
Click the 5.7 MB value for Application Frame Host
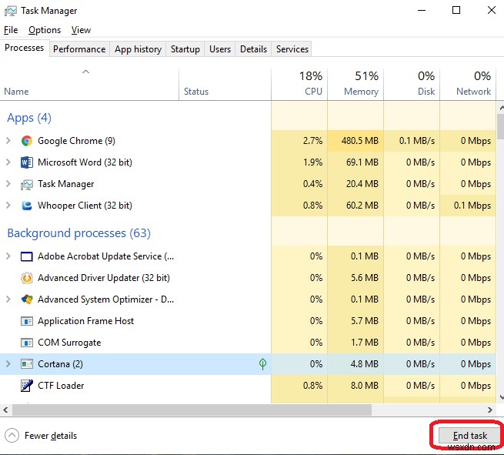coord(365,321)
